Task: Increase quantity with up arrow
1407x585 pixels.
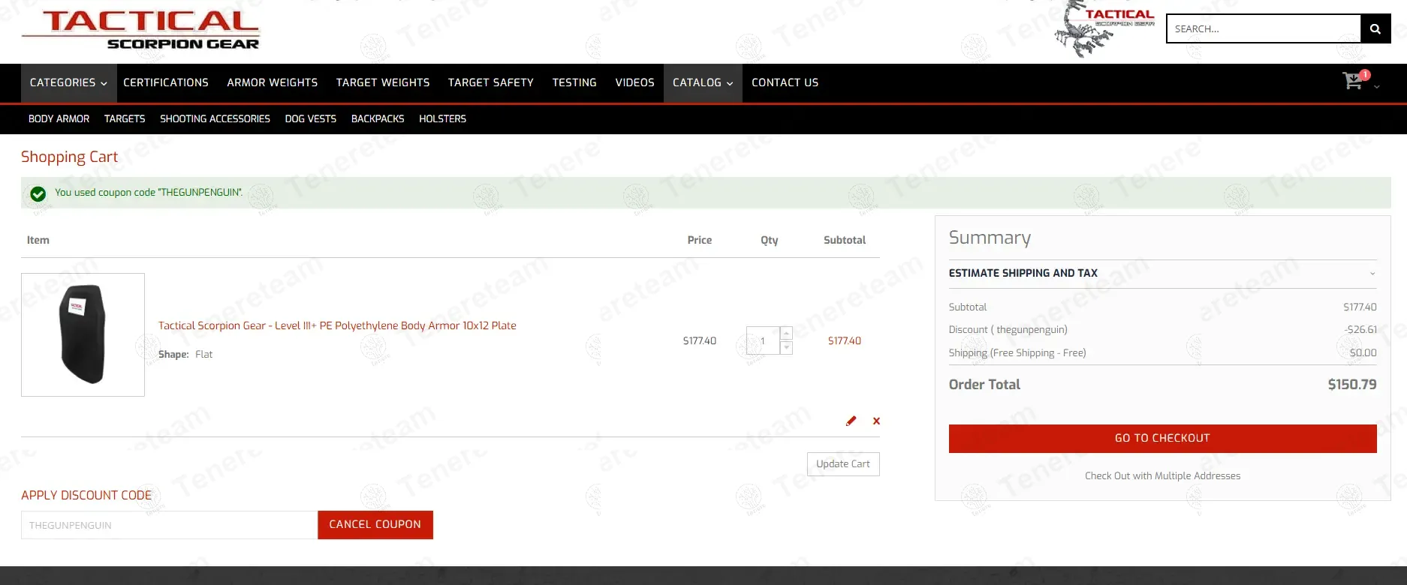Action: 786,333
